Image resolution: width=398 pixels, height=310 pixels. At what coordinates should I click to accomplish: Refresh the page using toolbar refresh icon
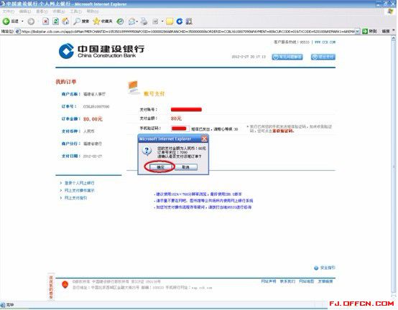pos(55,22)
